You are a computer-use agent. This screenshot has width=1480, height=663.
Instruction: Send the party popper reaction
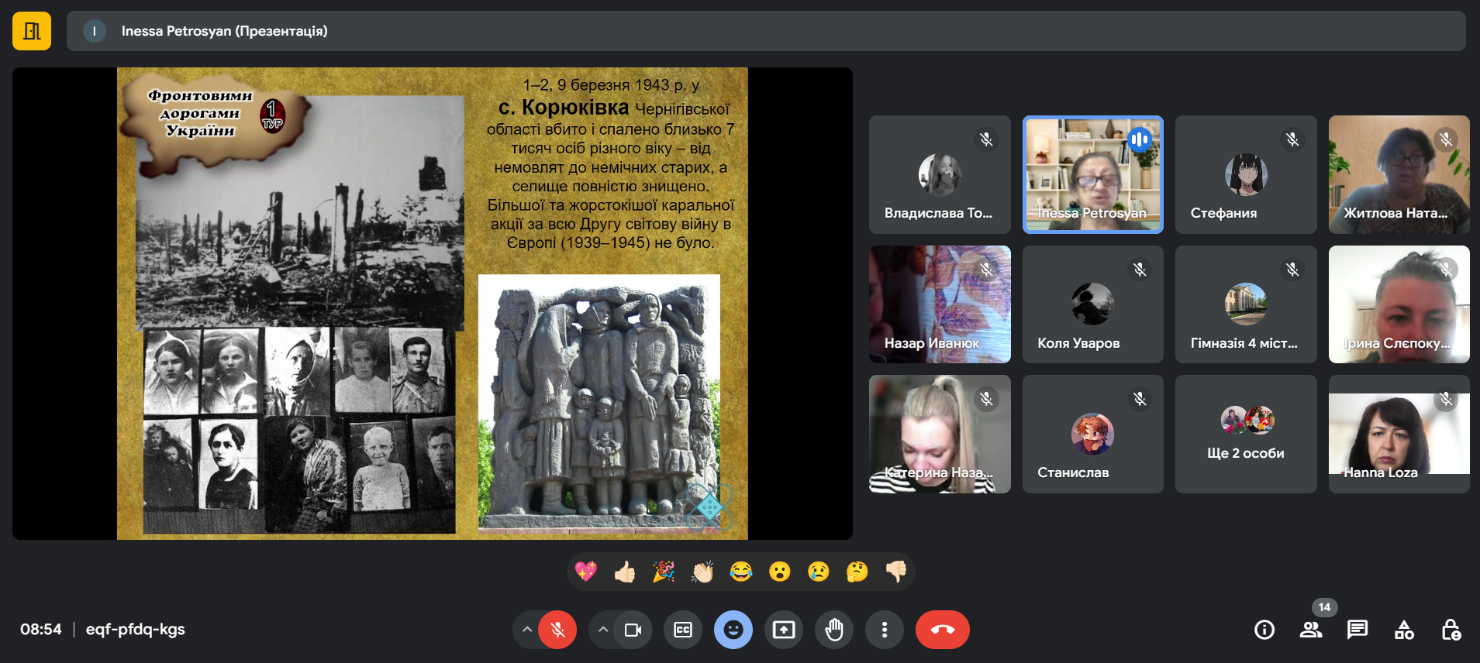664,572
